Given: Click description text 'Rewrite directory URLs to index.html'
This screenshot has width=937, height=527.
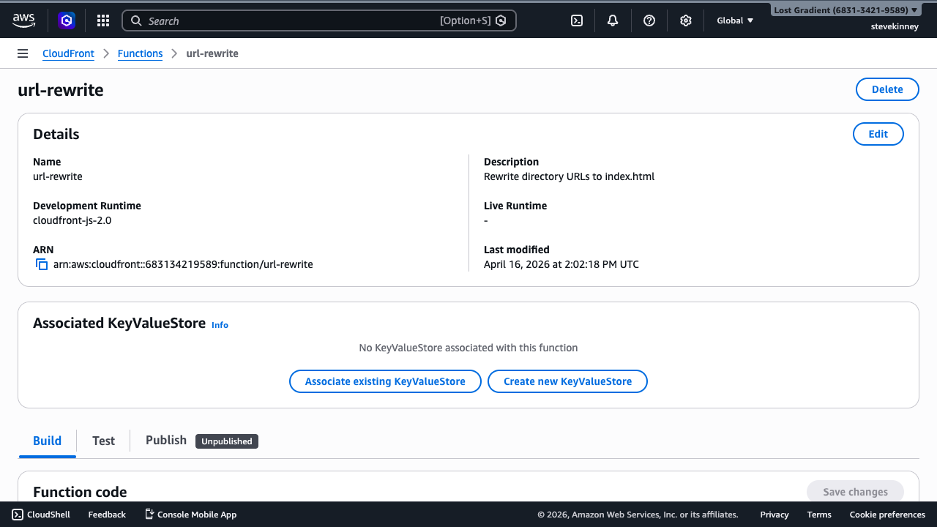Looking at the screenshot, I should 570,176.
